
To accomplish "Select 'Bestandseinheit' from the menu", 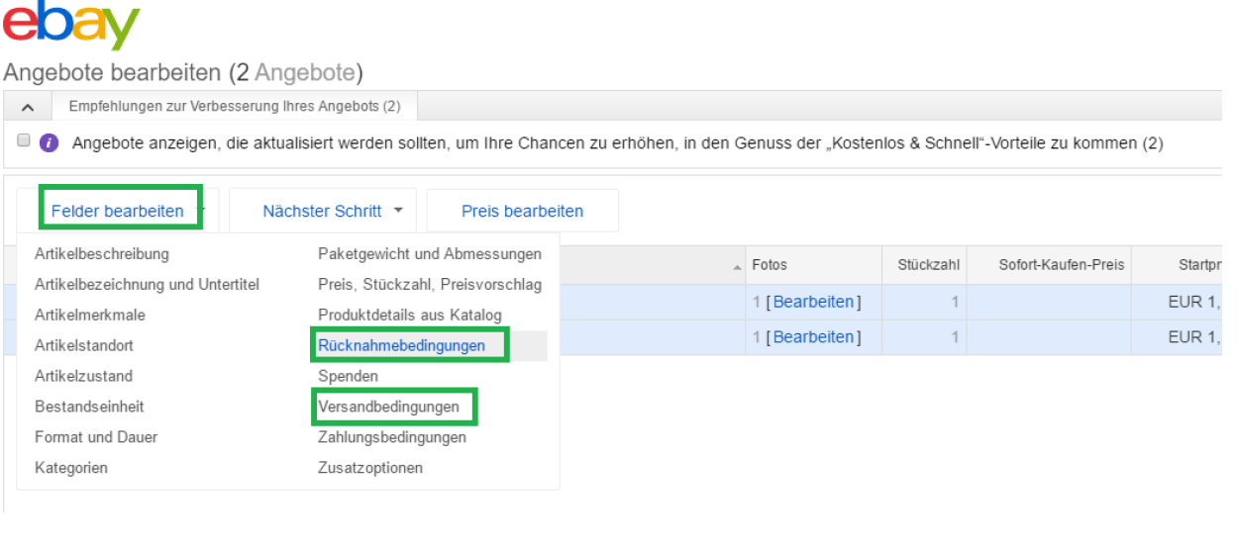I will [x=88, y=407].
